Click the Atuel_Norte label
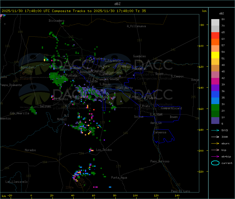 tap(124, 88)
